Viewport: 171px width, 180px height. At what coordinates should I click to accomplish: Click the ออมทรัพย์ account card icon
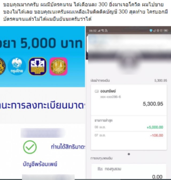(96, 91)
